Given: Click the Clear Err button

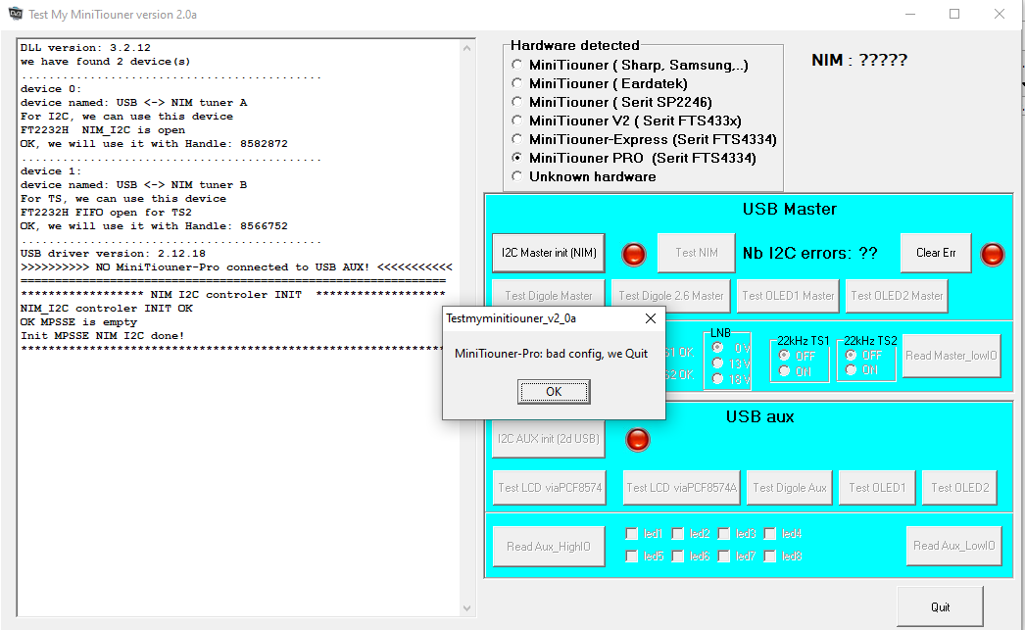Looking at the screenshot, I should pyautogui.click(x=936, y=253).
